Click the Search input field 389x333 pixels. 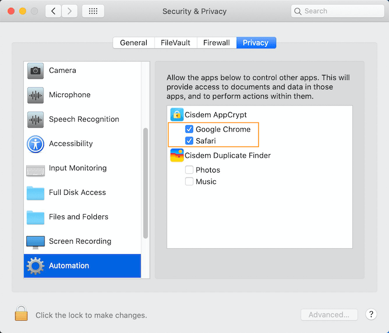[337, 11]
